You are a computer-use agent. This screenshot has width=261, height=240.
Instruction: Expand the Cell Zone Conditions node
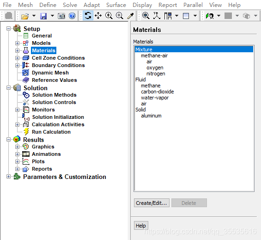tap(17, 58)
